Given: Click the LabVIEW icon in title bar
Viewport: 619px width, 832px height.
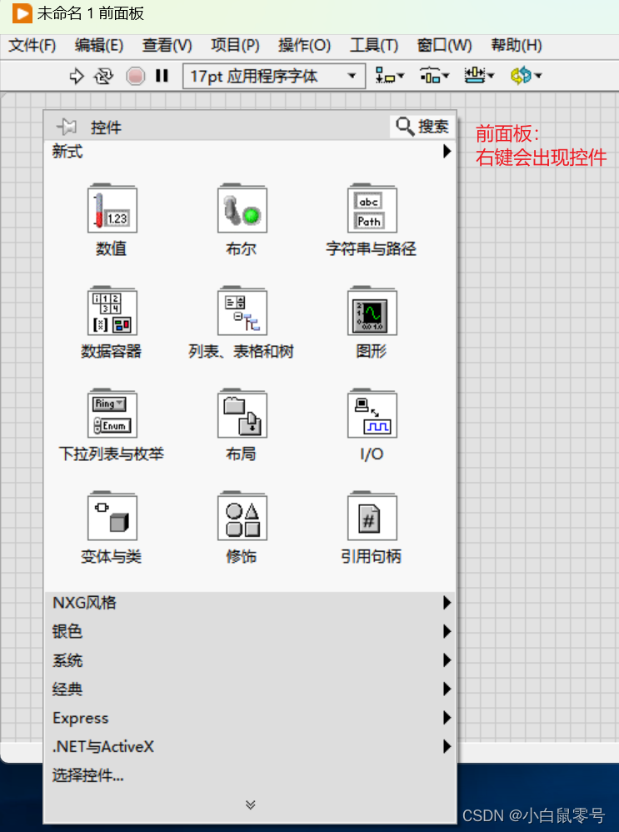Looking at the screenshot, I should point(22,13).
